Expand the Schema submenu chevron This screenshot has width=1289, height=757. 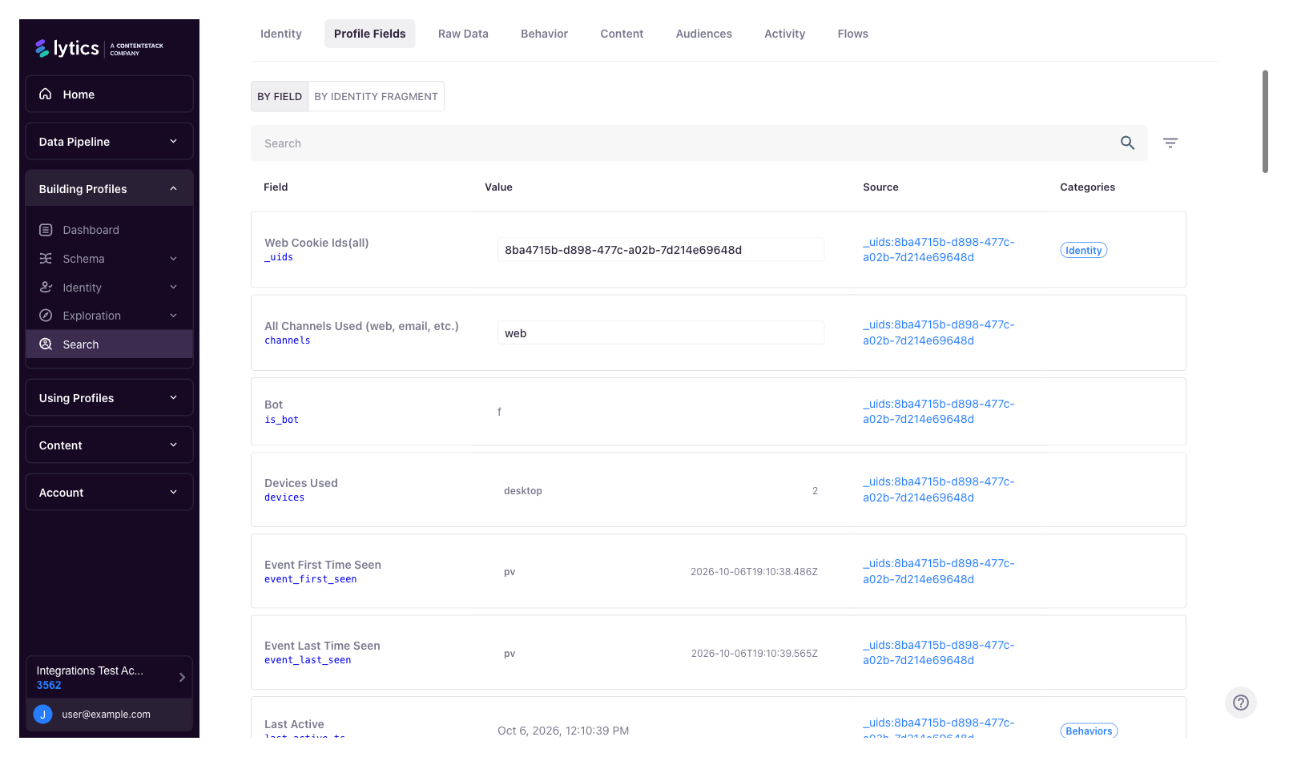173,259
